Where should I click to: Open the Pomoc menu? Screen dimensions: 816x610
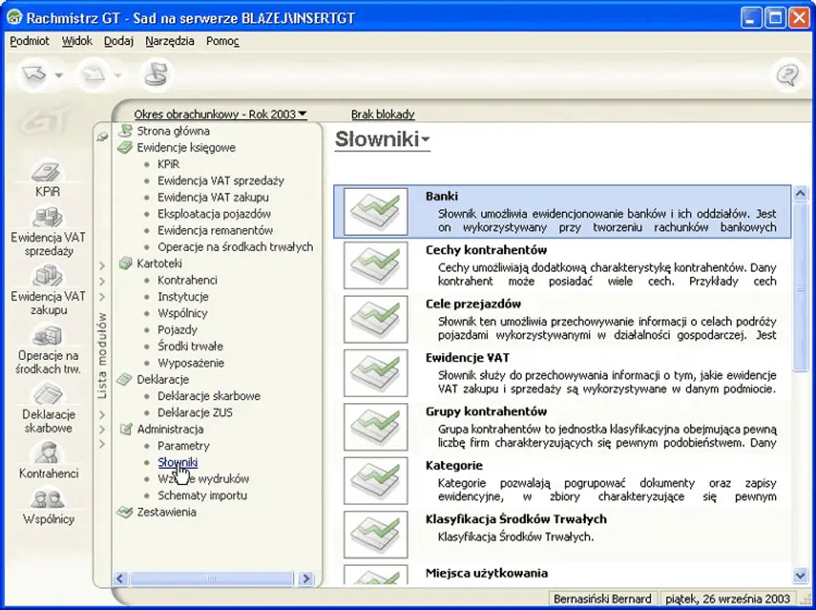[222, 41]
